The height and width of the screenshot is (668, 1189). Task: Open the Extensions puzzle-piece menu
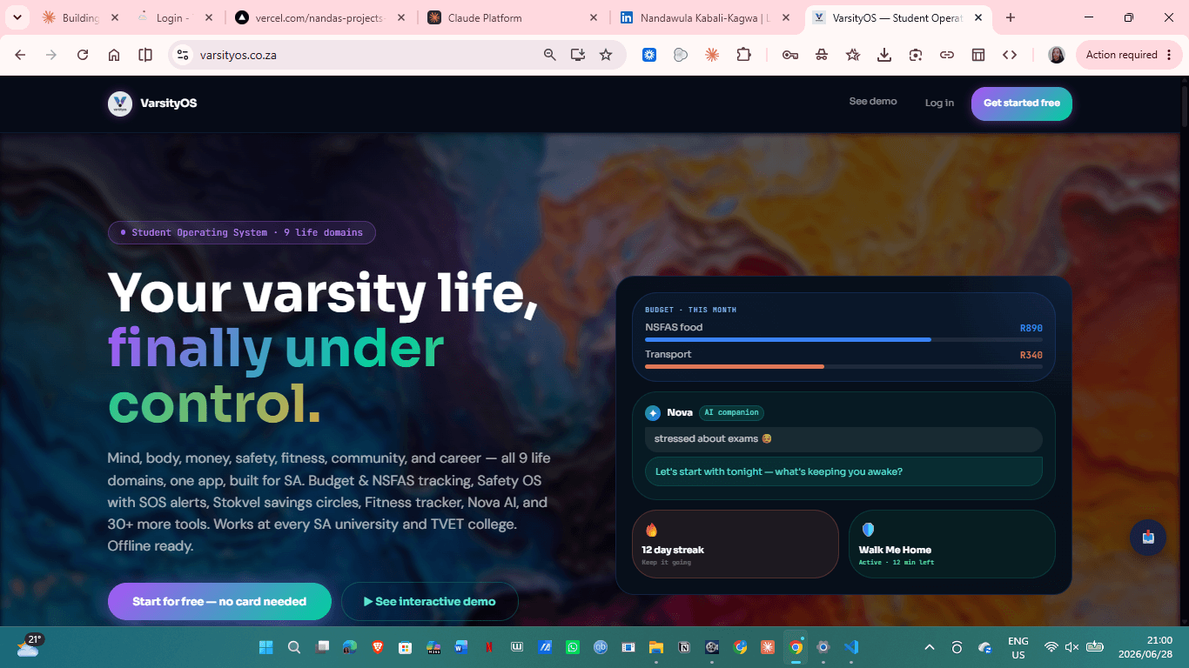[x=743, y=55]
